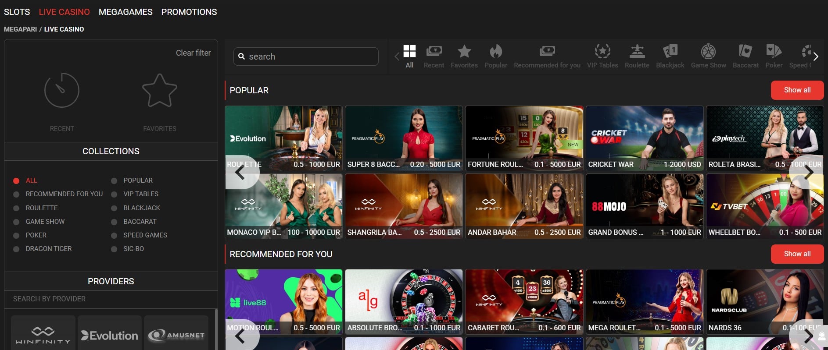Open the SLOTS menu tab
This screenshot has height=350, width=828.
click(x=17, y=12)
